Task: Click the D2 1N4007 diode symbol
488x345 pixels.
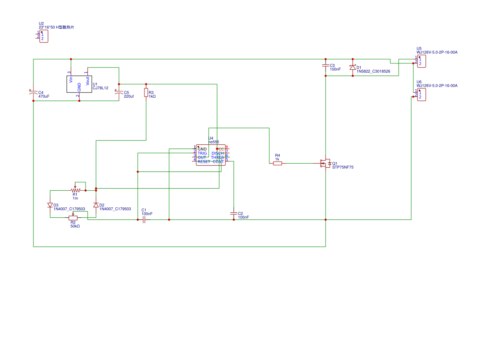Action: [x=96, y=205]
